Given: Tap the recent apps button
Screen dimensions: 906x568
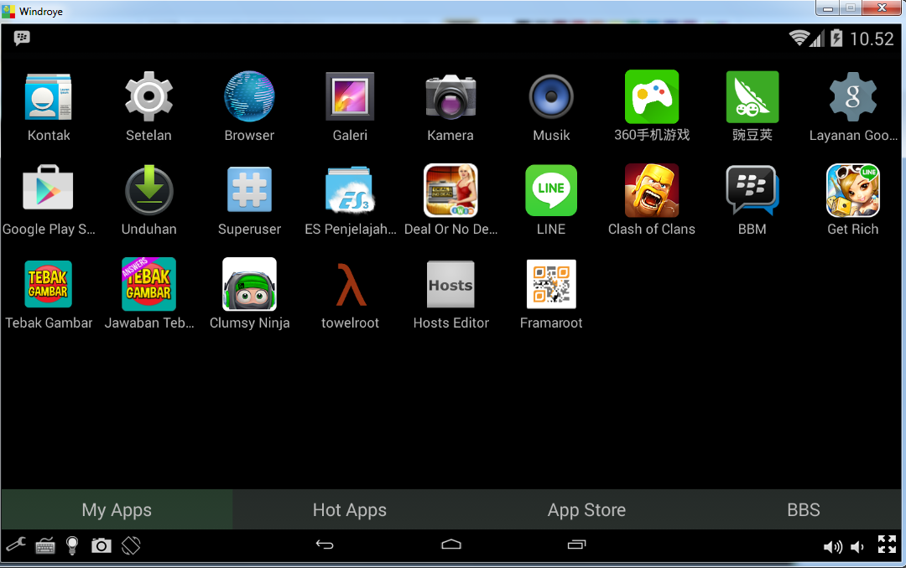Looking at the screenshot, I should tap(576, 545).
